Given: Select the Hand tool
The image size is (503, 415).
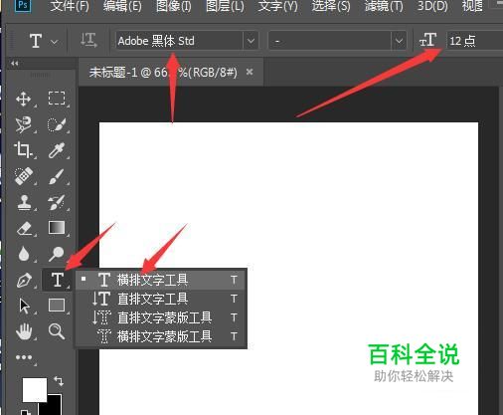Looking at the screenshot, I should [24, 331].
